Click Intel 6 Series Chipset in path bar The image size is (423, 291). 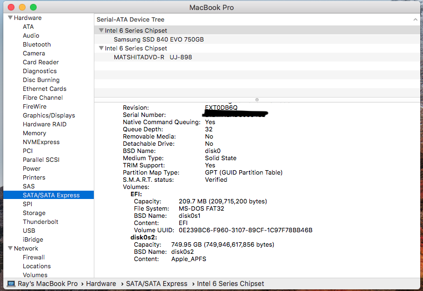click(x=230, y=284)
